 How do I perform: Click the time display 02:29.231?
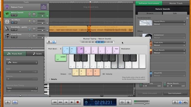[x=103, y=103]
